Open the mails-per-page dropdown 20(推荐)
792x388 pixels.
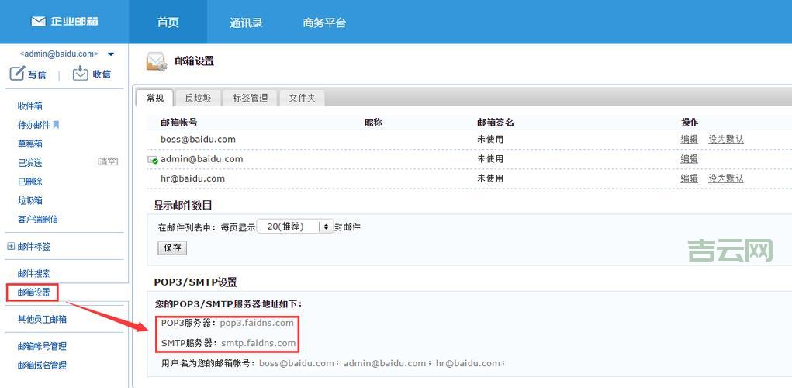[295, 227]
